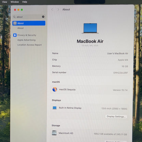Go forward with the right chevron
The height and width of the screenshot is (142, 142).
(x=58, y=10)
